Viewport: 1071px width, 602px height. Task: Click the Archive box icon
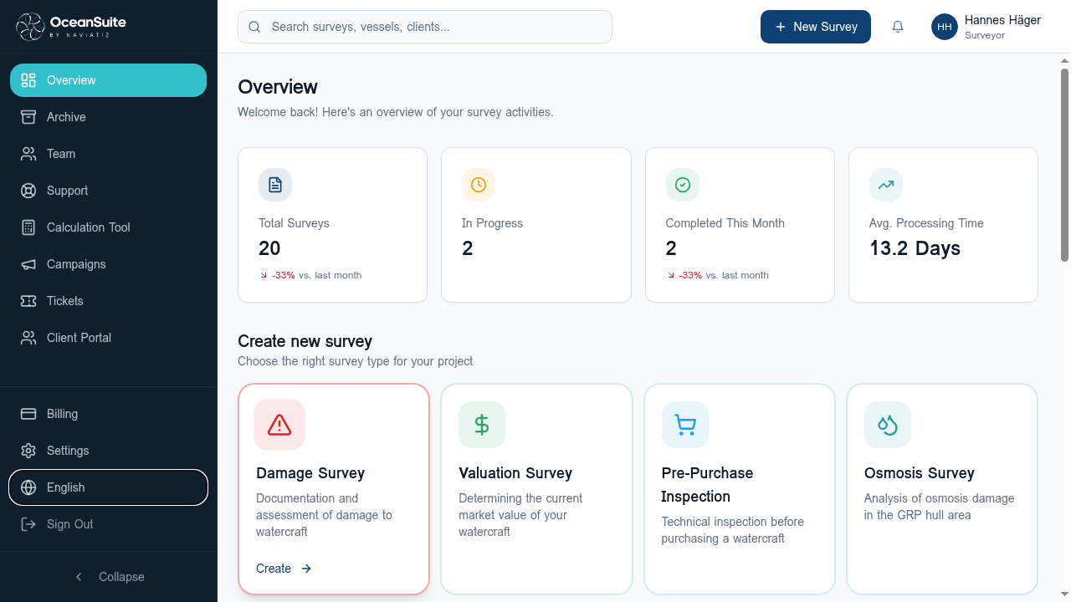pyautogui.click(x=28, y=117)
